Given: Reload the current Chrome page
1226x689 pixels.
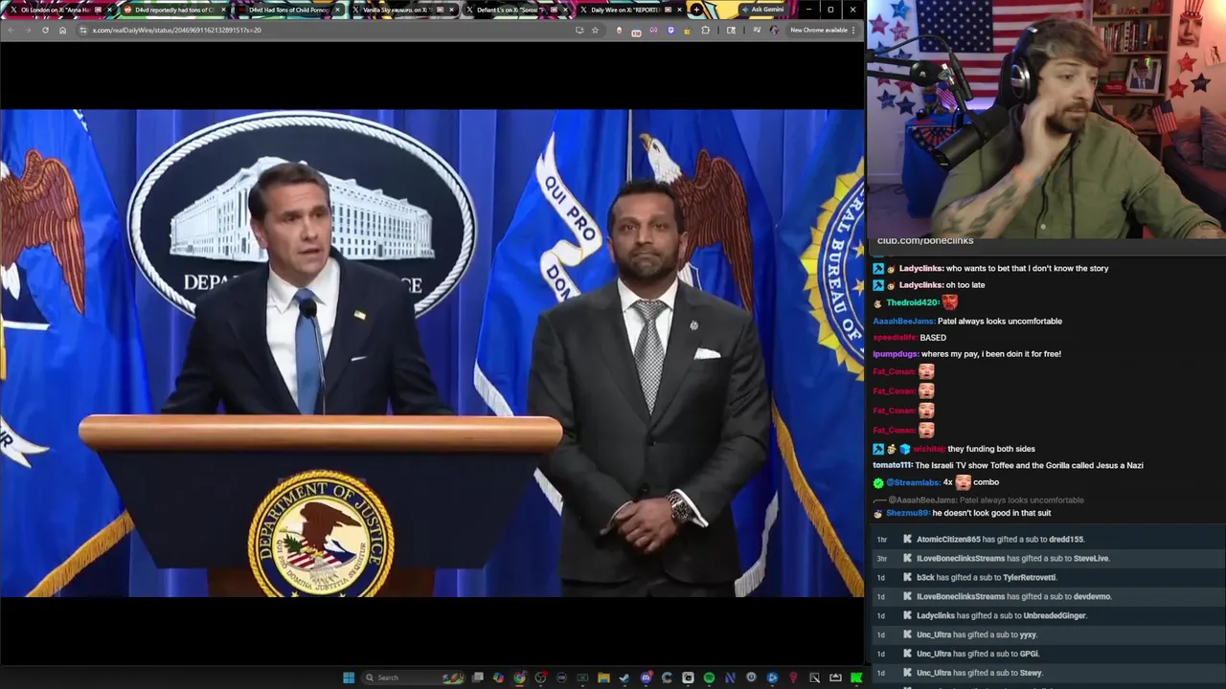Looking at the screenshot, I should (45, 30).
